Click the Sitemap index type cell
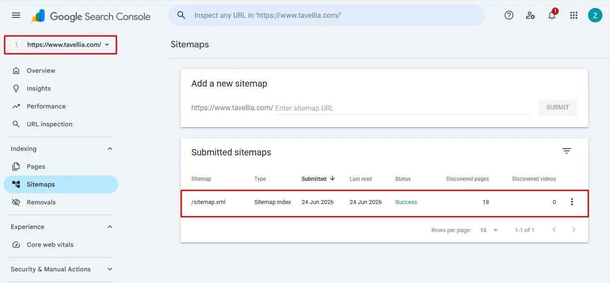Image resolution: width=610 pixels, height=283 pixels. click(x=273, y=202)
